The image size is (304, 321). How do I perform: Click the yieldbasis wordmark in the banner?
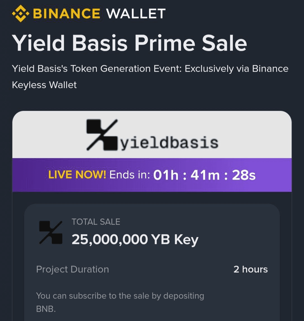tap(169, 143)
